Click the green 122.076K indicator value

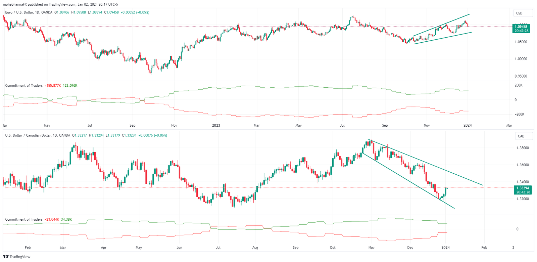[x=70, y=86]
